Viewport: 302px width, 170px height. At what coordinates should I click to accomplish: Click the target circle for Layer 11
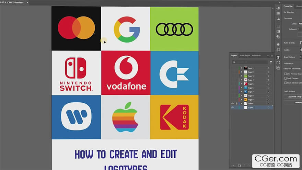268,107
